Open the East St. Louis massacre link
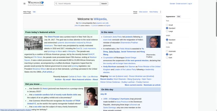217x111 pixels. click(x=86, y=48)
